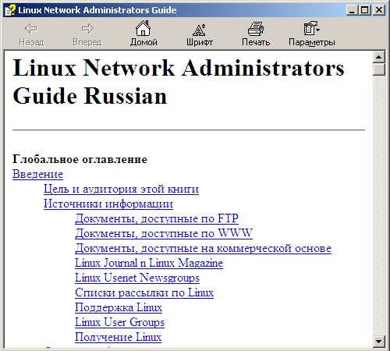Open the Параметры options menu
This screenshot has width=390, height=351.
tap(311, 34)
